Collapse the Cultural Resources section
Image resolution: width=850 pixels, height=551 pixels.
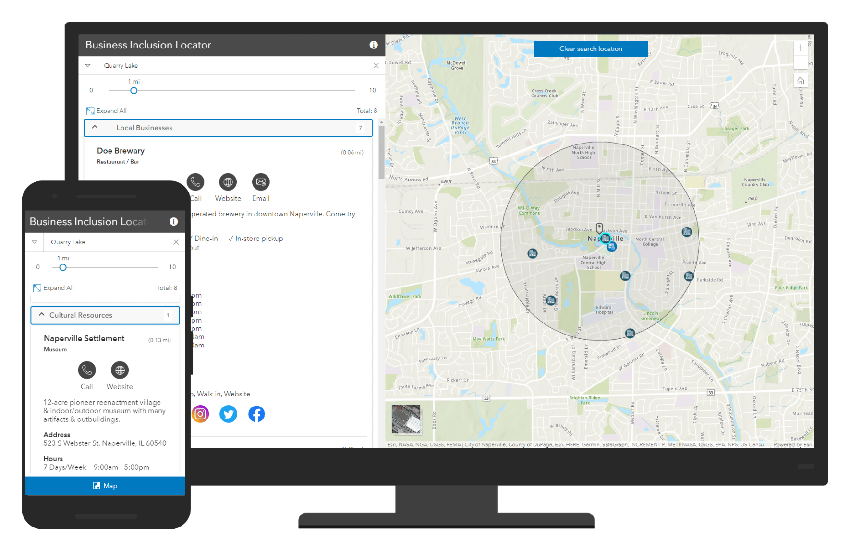coord(41,315)
